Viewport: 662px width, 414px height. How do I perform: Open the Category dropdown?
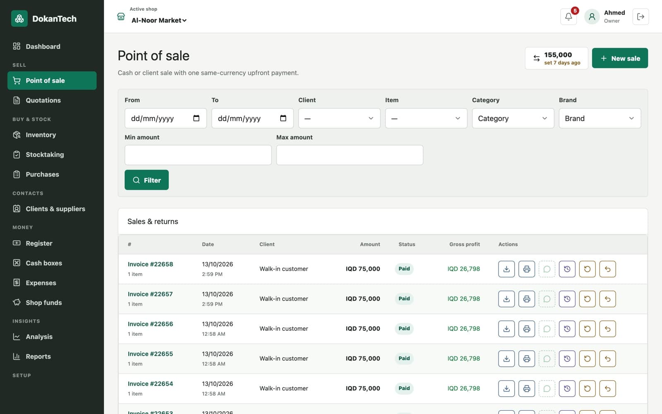tap(513, 118)
